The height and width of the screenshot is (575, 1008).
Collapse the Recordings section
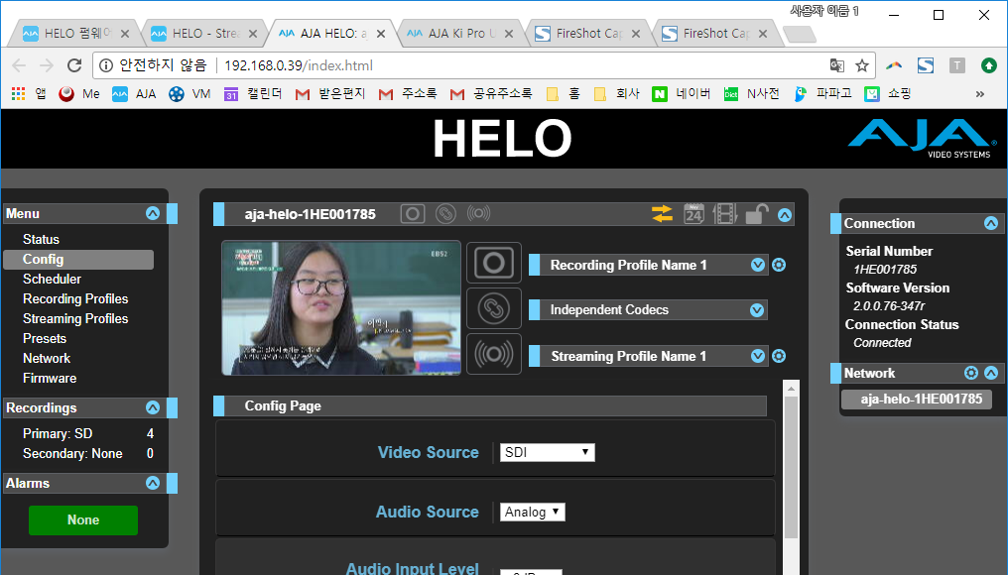point(153,407)
